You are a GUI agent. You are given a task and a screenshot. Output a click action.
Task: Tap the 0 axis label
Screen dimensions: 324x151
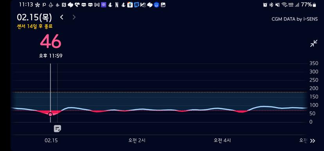311,122
